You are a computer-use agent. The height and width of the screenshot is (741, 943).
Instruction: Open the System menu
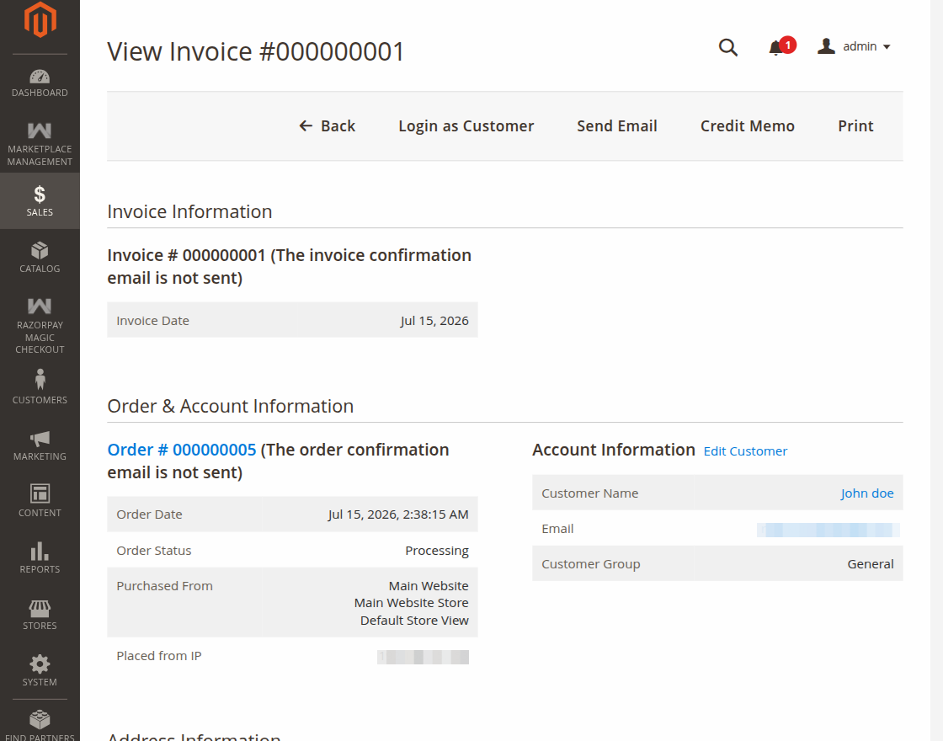[x=40, y=671]
